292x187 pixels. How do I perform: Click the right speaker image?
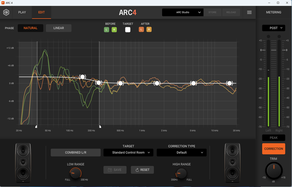[232, 163]
